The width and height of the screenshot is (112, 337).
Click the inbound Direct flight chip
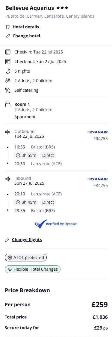pos(48,202)
